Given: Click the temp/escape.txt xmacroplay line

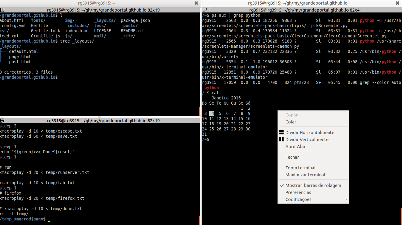Looking at the screenshot, I should pyautogui.click(x=41, y=131).
